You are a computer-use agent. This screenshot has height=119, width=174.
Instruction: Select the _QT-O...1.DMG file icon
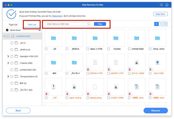[137, 62]
